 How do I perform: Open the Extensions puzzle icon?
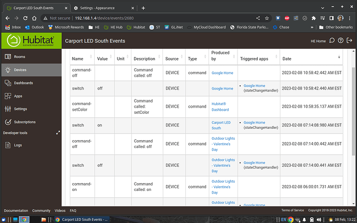pos(314,18)
